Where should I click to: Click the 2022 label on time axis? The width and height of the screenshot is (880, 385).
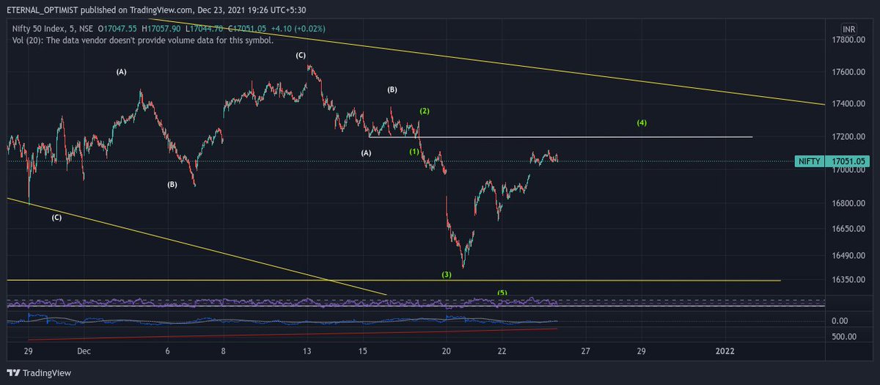725,351
